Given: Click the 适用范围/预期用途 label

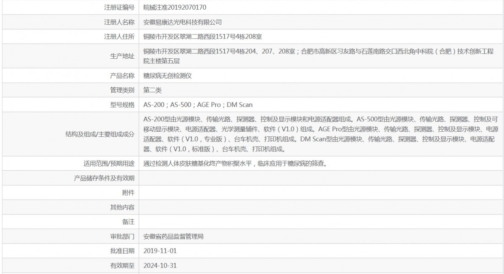Looking at the screenshot, I should 109,163.
